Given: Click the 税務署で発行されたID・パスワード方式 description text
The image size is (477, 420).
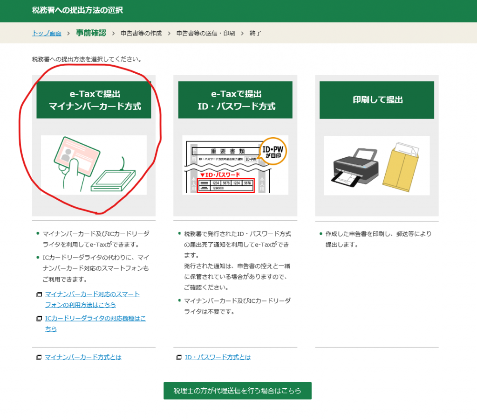Looking at the screenshot, I should pos(237,260).
